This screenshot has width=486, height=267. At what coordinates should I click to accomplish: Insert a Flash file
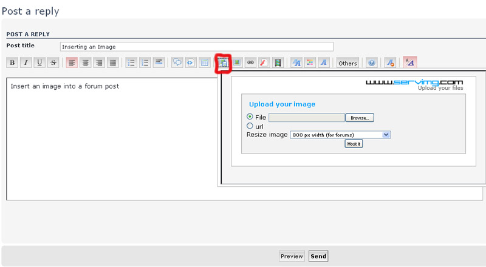coord(264,63)
